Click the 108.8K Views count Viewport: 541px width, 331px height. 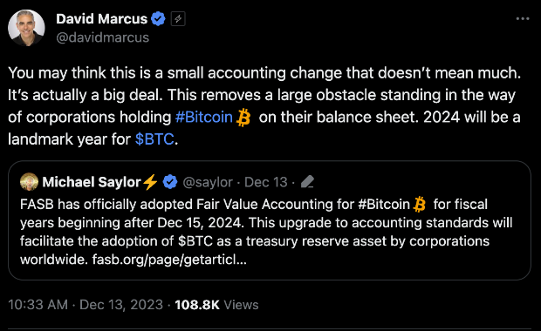click(x=216, y=305)
